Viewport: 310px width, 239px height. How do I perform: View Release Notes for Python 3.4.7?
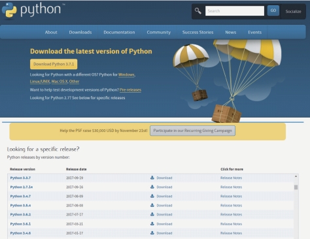click(x=231, y=196)
